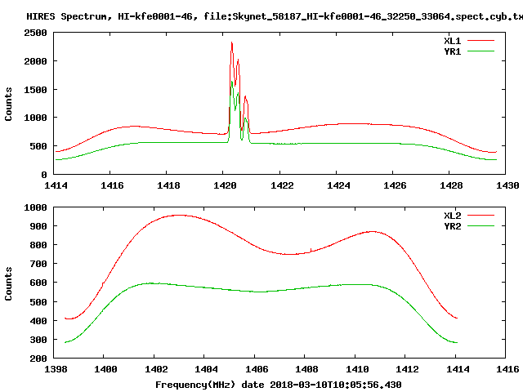Click the 1412 x-axis tick label
Viewport: 523px width, 392px height.
407,369
